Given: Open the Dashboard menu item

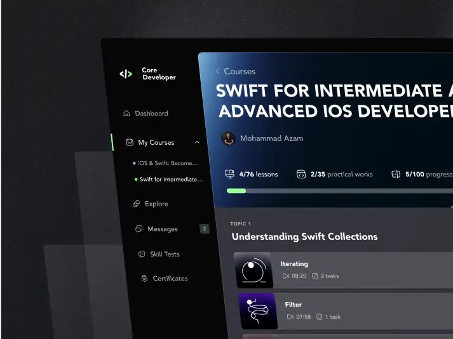Looking at the screenshot, I should (151, 114).
